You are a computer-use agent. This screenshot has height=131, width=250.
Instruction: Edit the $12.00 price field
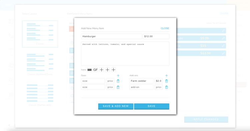(156, 36)
